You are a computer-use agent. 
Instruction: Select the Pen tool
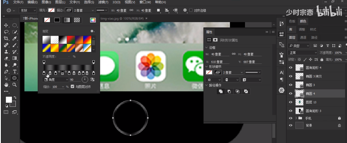(6, 71)
